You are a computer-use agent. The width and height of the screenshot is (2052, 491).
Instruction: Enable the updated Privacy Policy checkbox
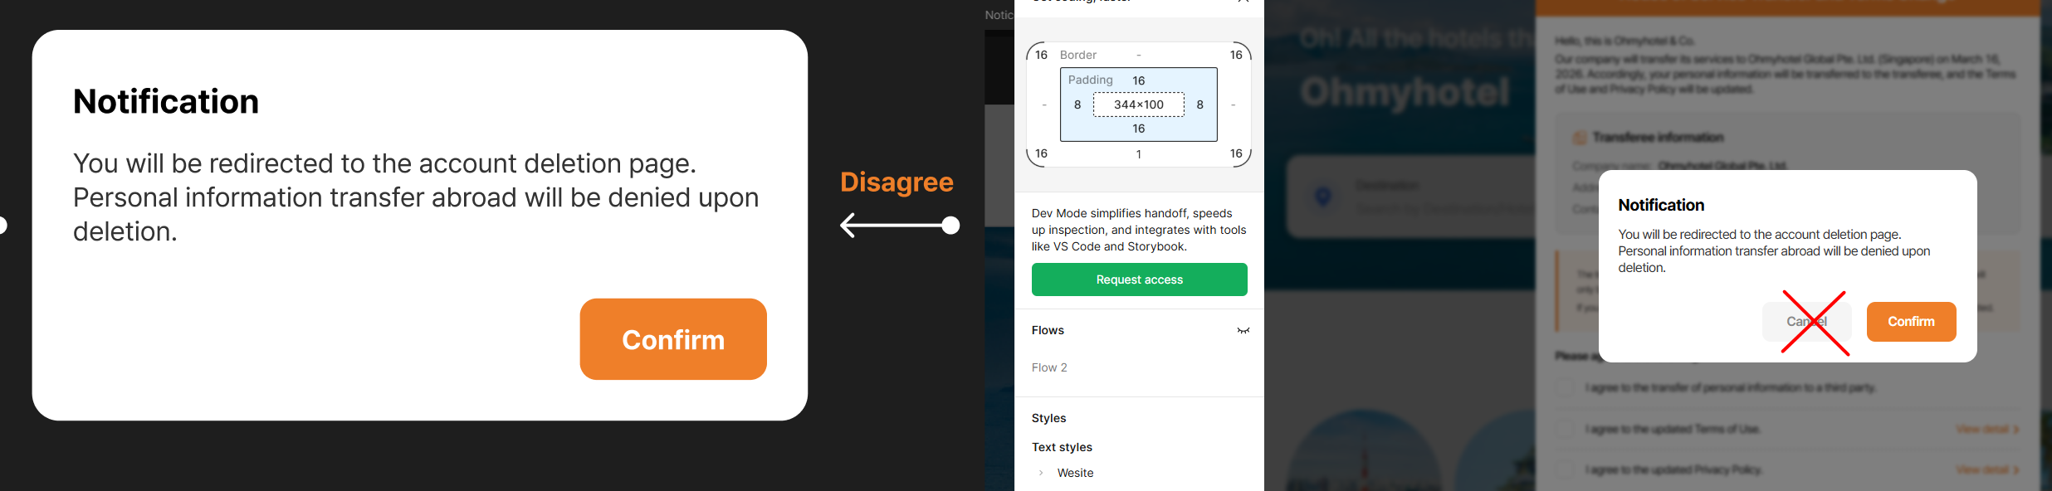tap(1566, 469)
